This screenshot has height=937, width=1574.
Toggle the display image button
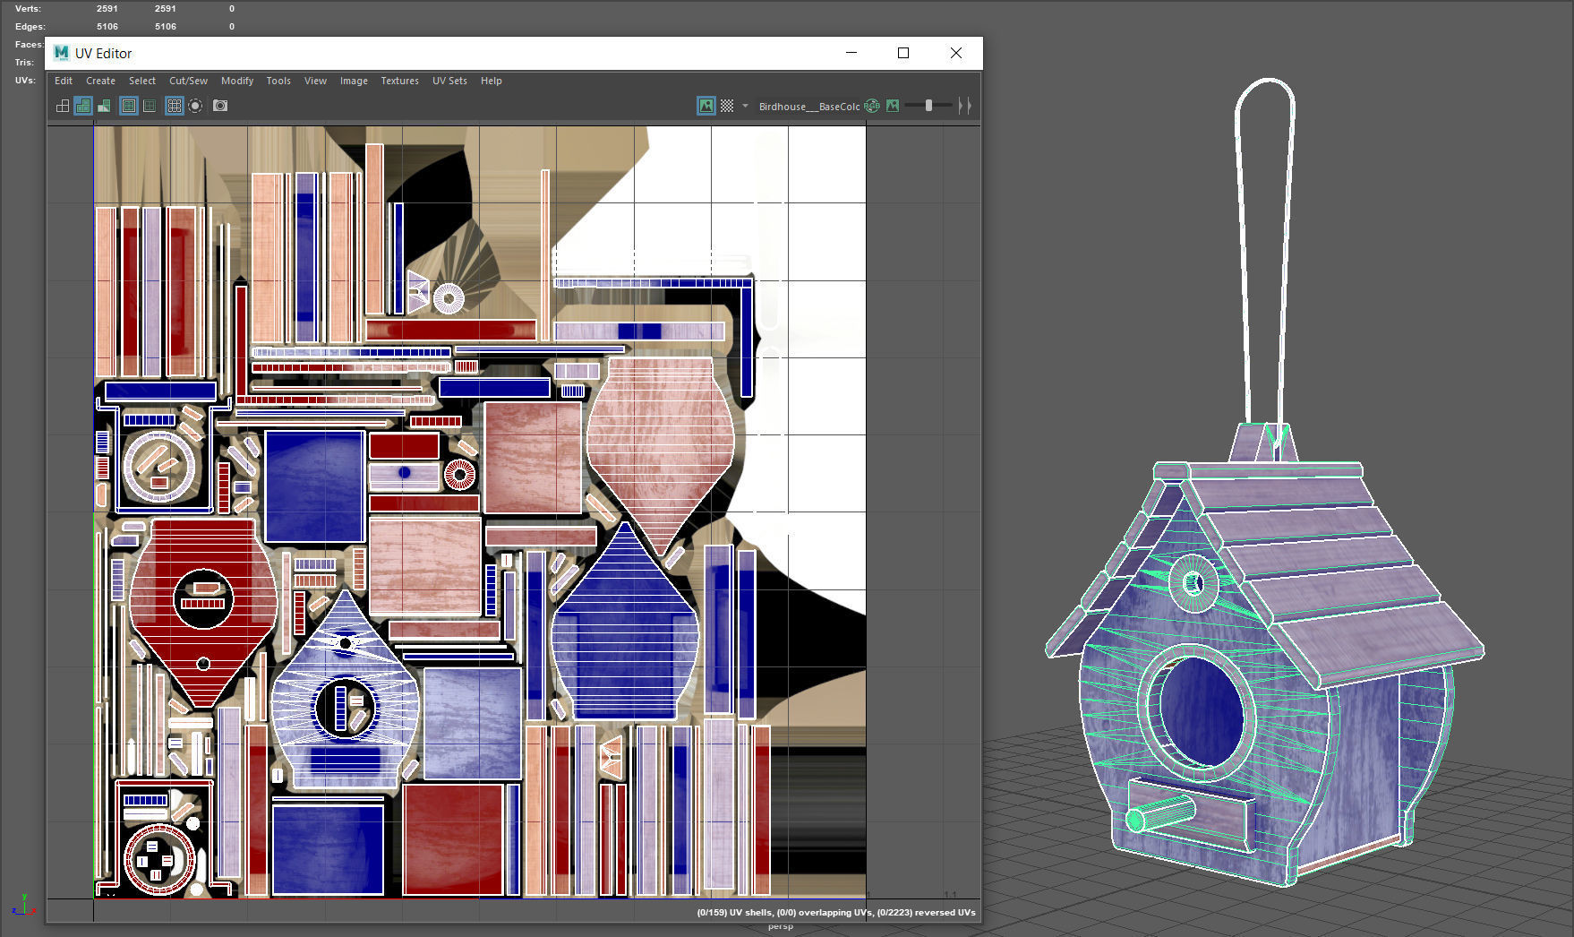click(706, 106)
